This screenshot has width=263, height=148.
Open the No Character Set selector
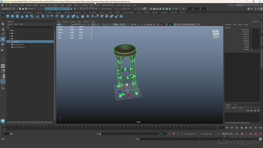[190, 134]
